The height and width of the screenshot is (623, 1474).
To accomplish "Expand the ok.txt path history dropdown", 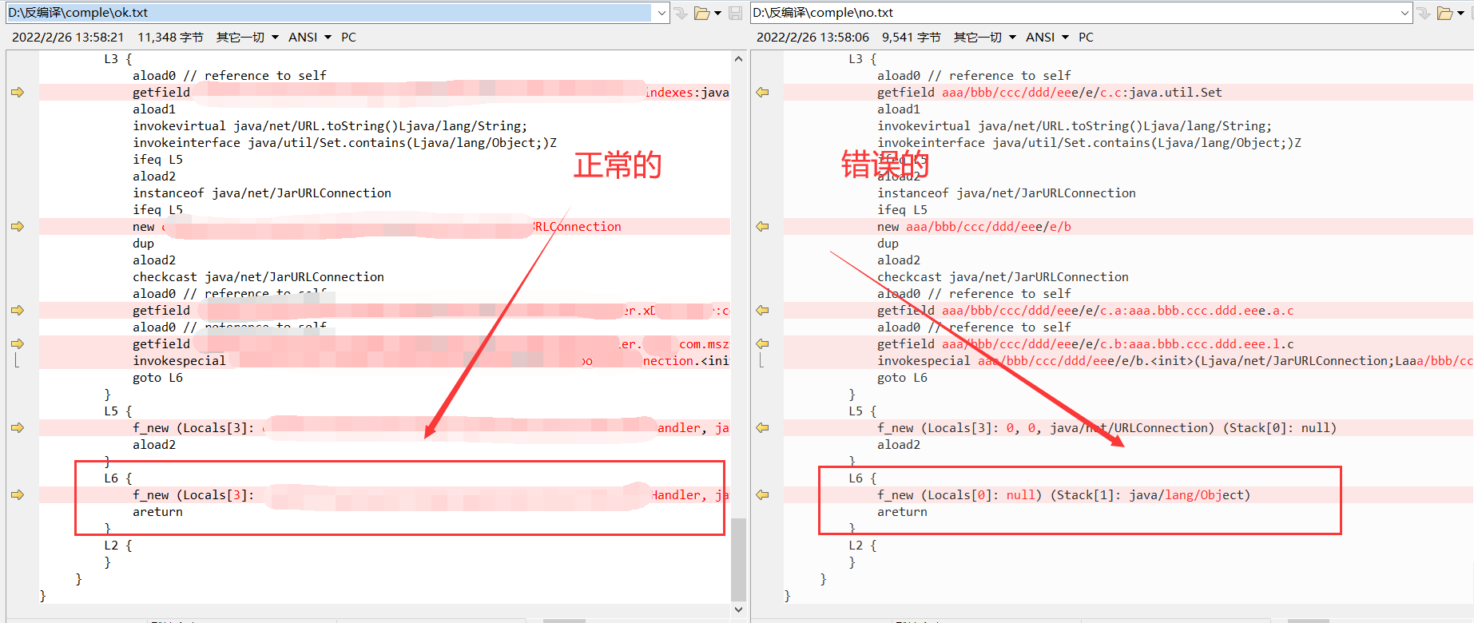I will pos(662,13).
